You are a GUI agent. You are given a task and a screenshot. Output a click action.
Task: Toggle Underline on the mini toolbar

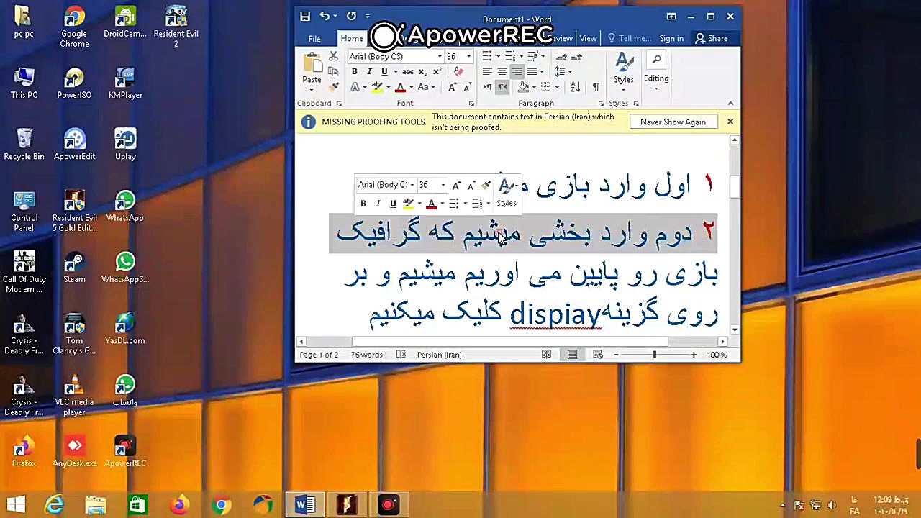point(392,204)
